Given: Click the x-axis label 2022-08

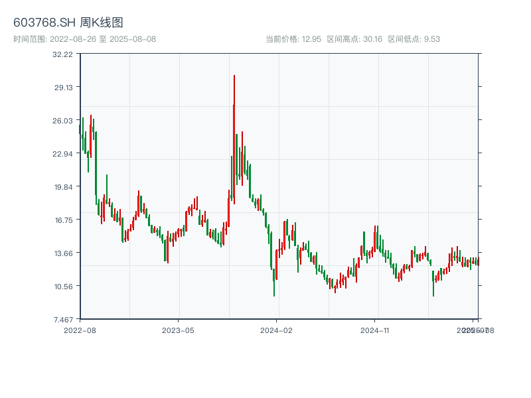Looking at the screenshot, I should click(80, 330).
